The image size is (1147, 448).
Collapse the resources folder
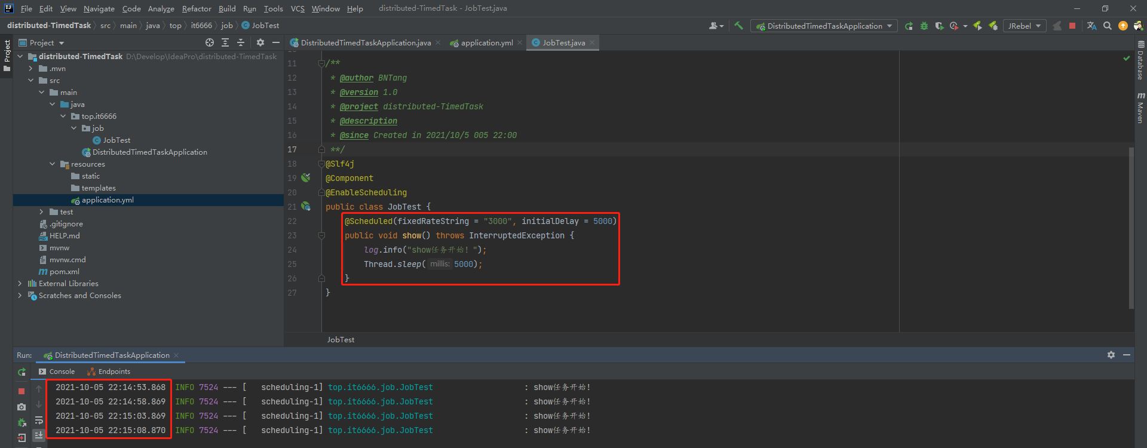pyautogui.click(x=53, y=164)
